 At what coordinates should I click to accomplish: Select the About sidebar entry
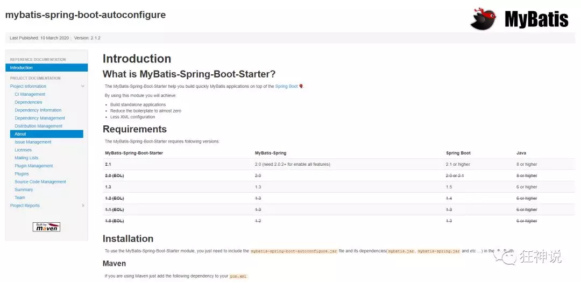[x=47, y=134]
